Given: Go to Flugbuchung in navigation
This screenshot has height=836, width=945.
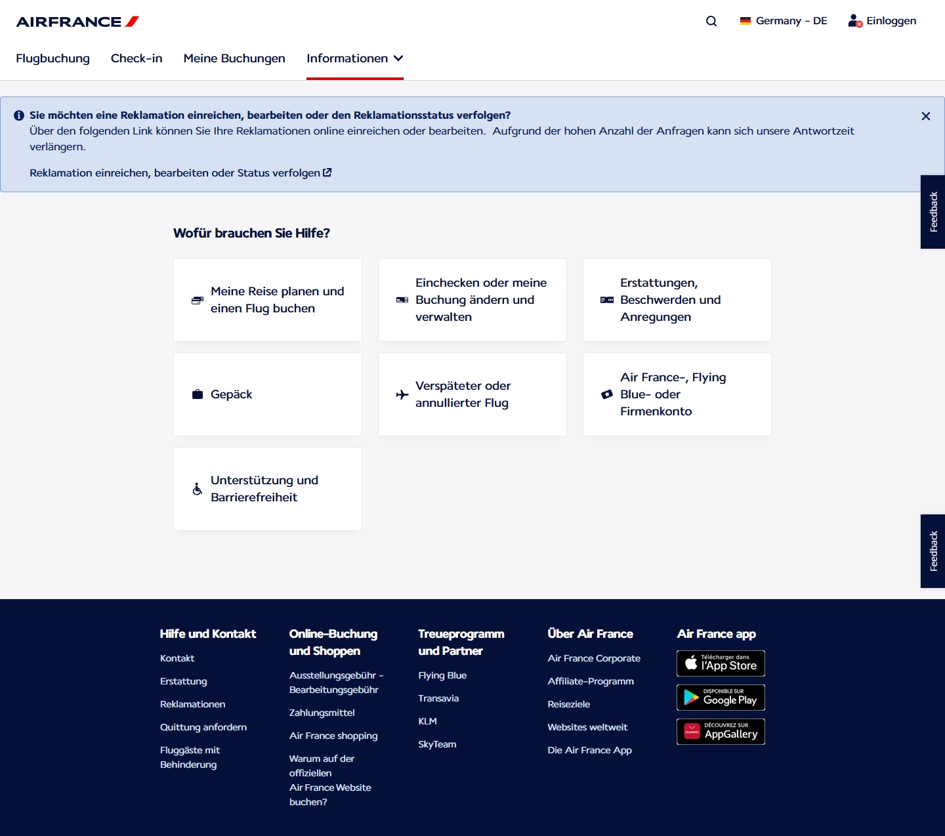Looking at the screenshot, I should 52,58.
